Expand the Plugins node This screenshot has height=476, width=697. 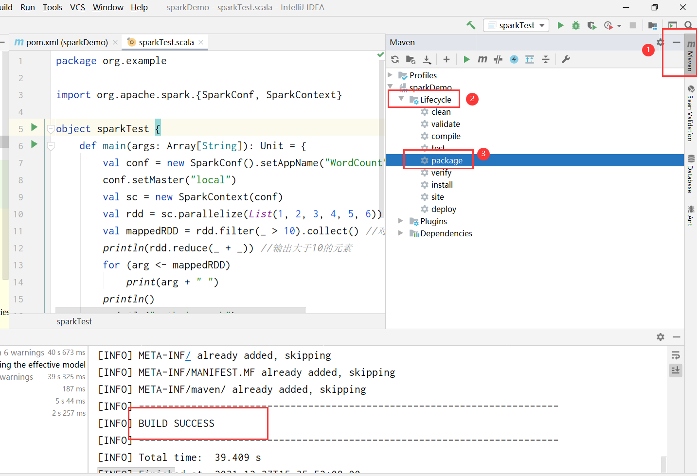(401, 221)
